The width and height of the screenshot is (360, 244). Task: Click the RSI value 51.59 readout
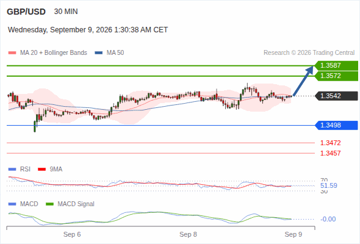(x=329, y=185)
